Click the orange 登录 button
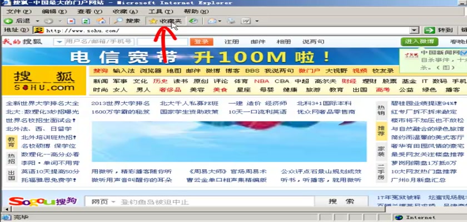This screenshot has width=467, height=222. (x=201, y=42)
